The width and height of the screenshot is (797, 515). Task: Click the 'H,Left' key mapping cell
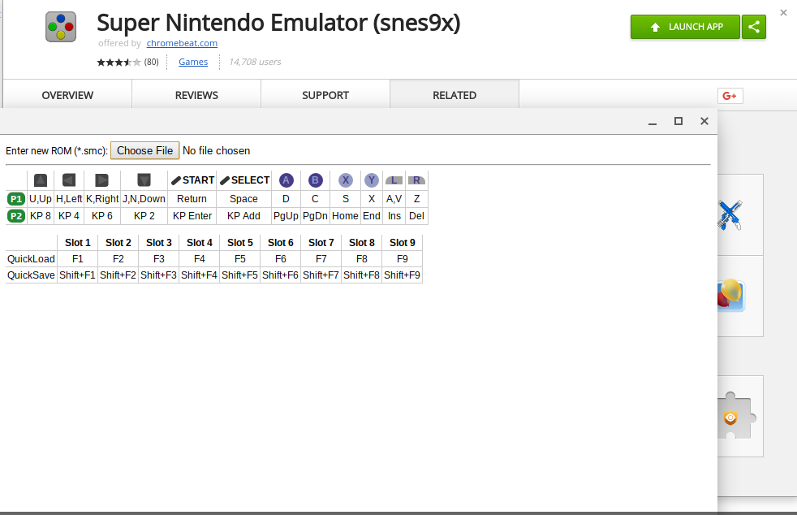(x=69, y=199)
